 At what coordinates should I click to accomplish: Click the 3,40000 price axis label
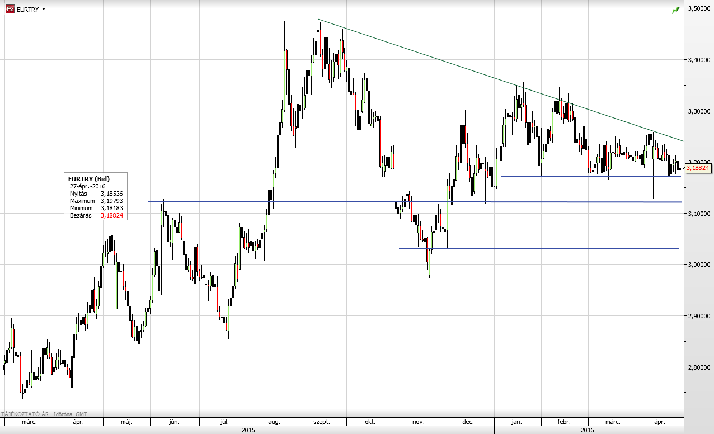coord(699,60)
